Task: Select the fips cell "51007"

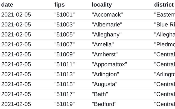Action: click(65, 44)
